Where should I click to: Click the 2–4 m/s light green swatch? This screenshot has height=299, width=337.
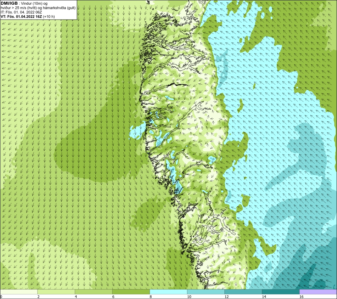[56, 292]
